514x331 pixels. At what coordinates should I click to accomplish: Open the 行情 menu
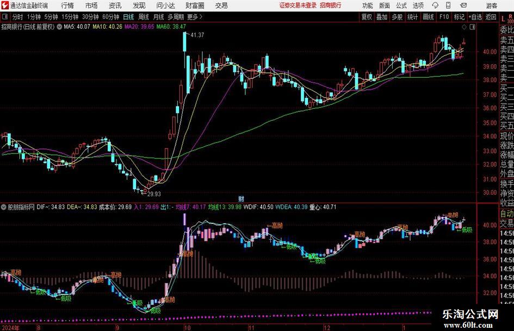(67, 5)
